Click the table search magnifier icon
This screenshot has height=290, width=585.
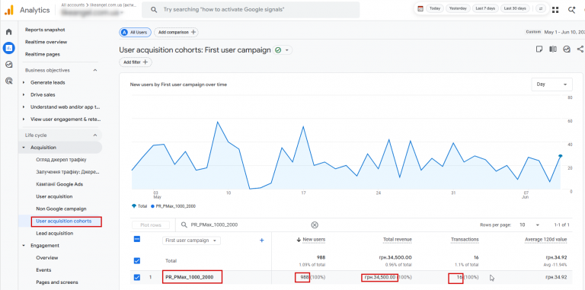click(184, 225)
